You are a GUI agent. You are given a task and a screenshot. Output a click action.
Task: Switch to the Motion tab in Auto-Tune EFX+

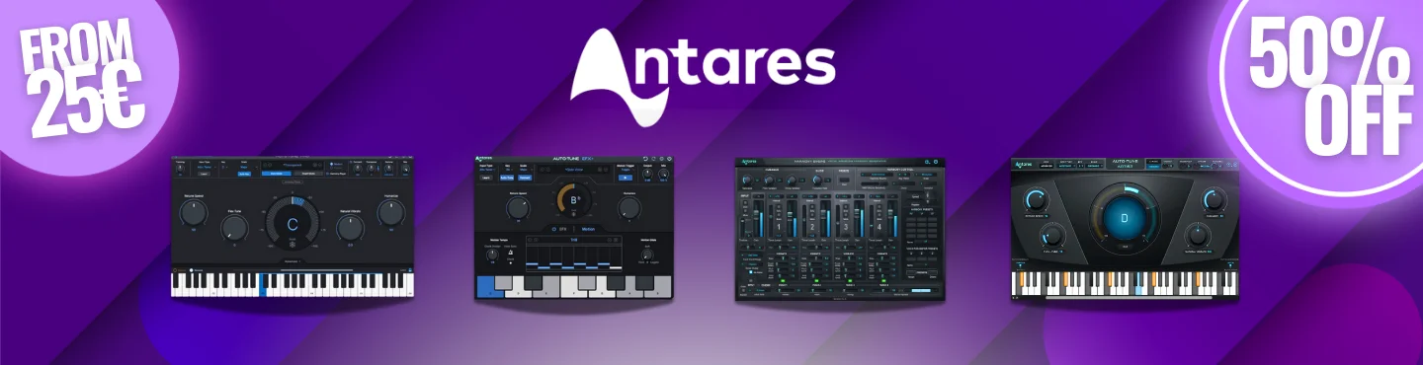tap(588, 229)
